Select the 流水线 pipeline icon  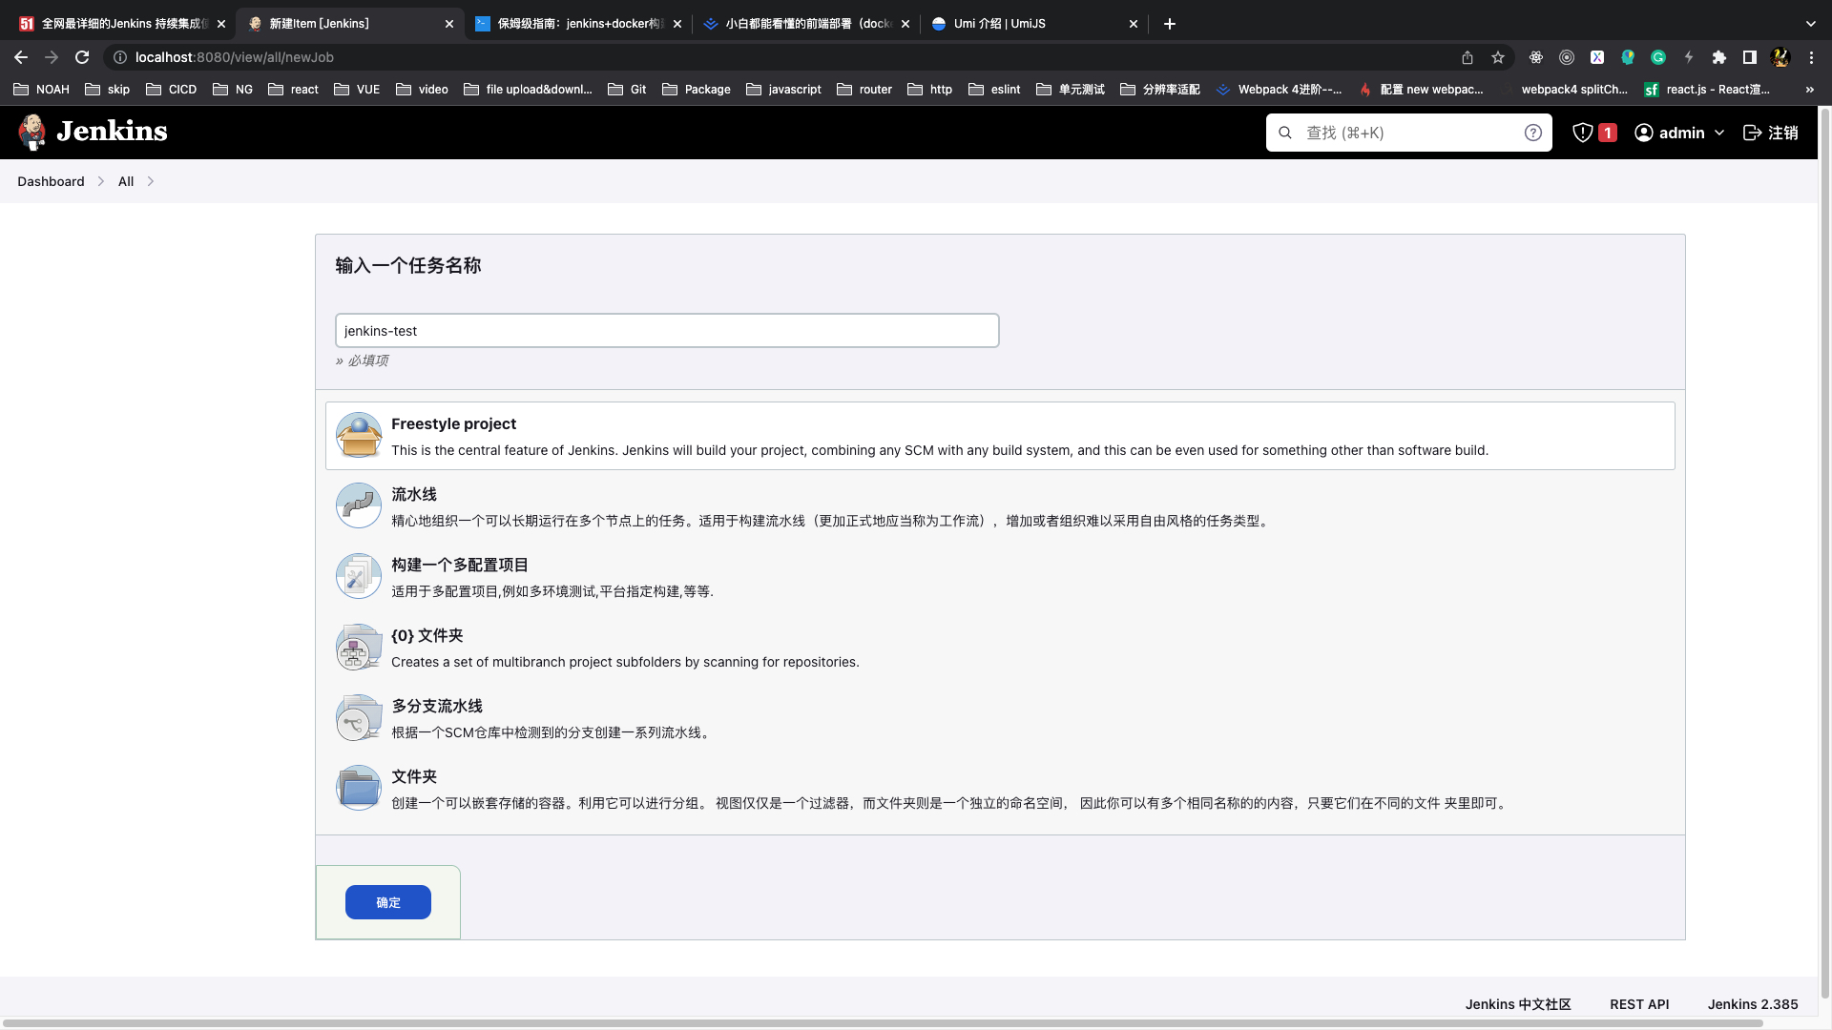pos(359,506)
